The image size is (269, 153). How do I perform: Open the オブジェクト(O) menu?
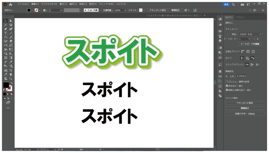49,4
